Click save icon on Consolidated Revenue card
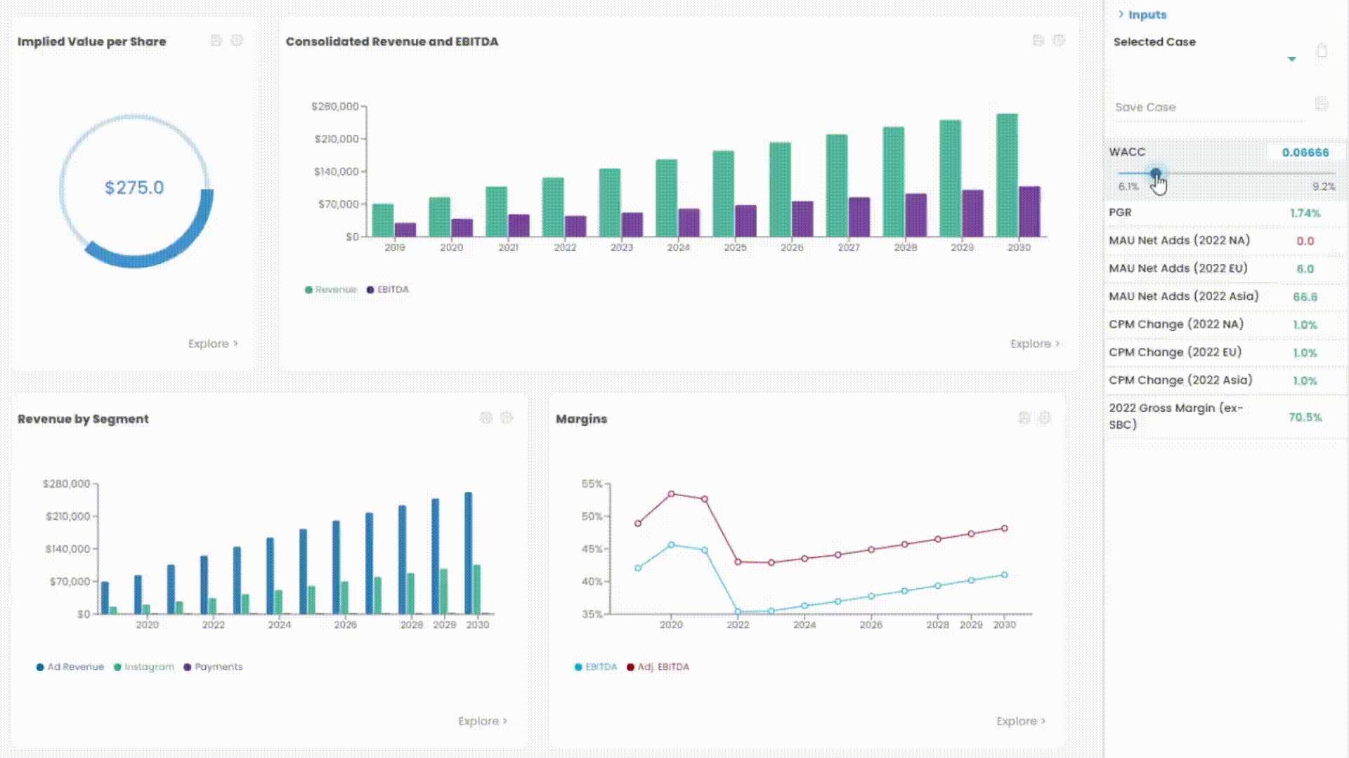The image size is (1349, 758). tap(1038, 41)
